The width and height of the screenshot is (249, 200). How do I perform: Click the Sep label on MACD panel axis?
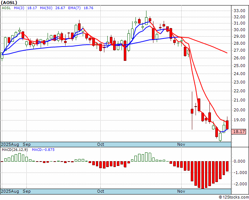[26, 191]
